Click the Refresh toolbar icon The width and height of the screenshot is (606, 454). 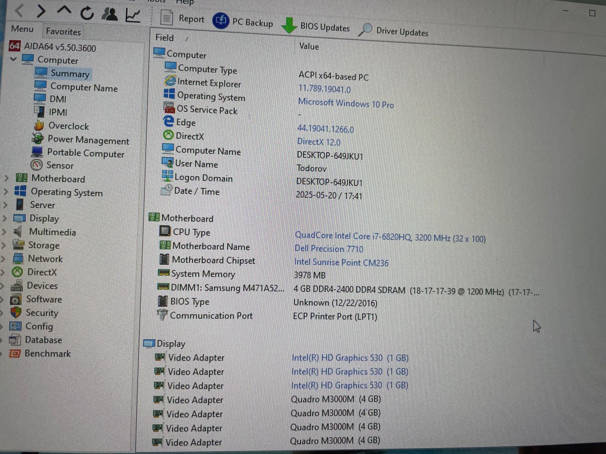pos(87,13)
